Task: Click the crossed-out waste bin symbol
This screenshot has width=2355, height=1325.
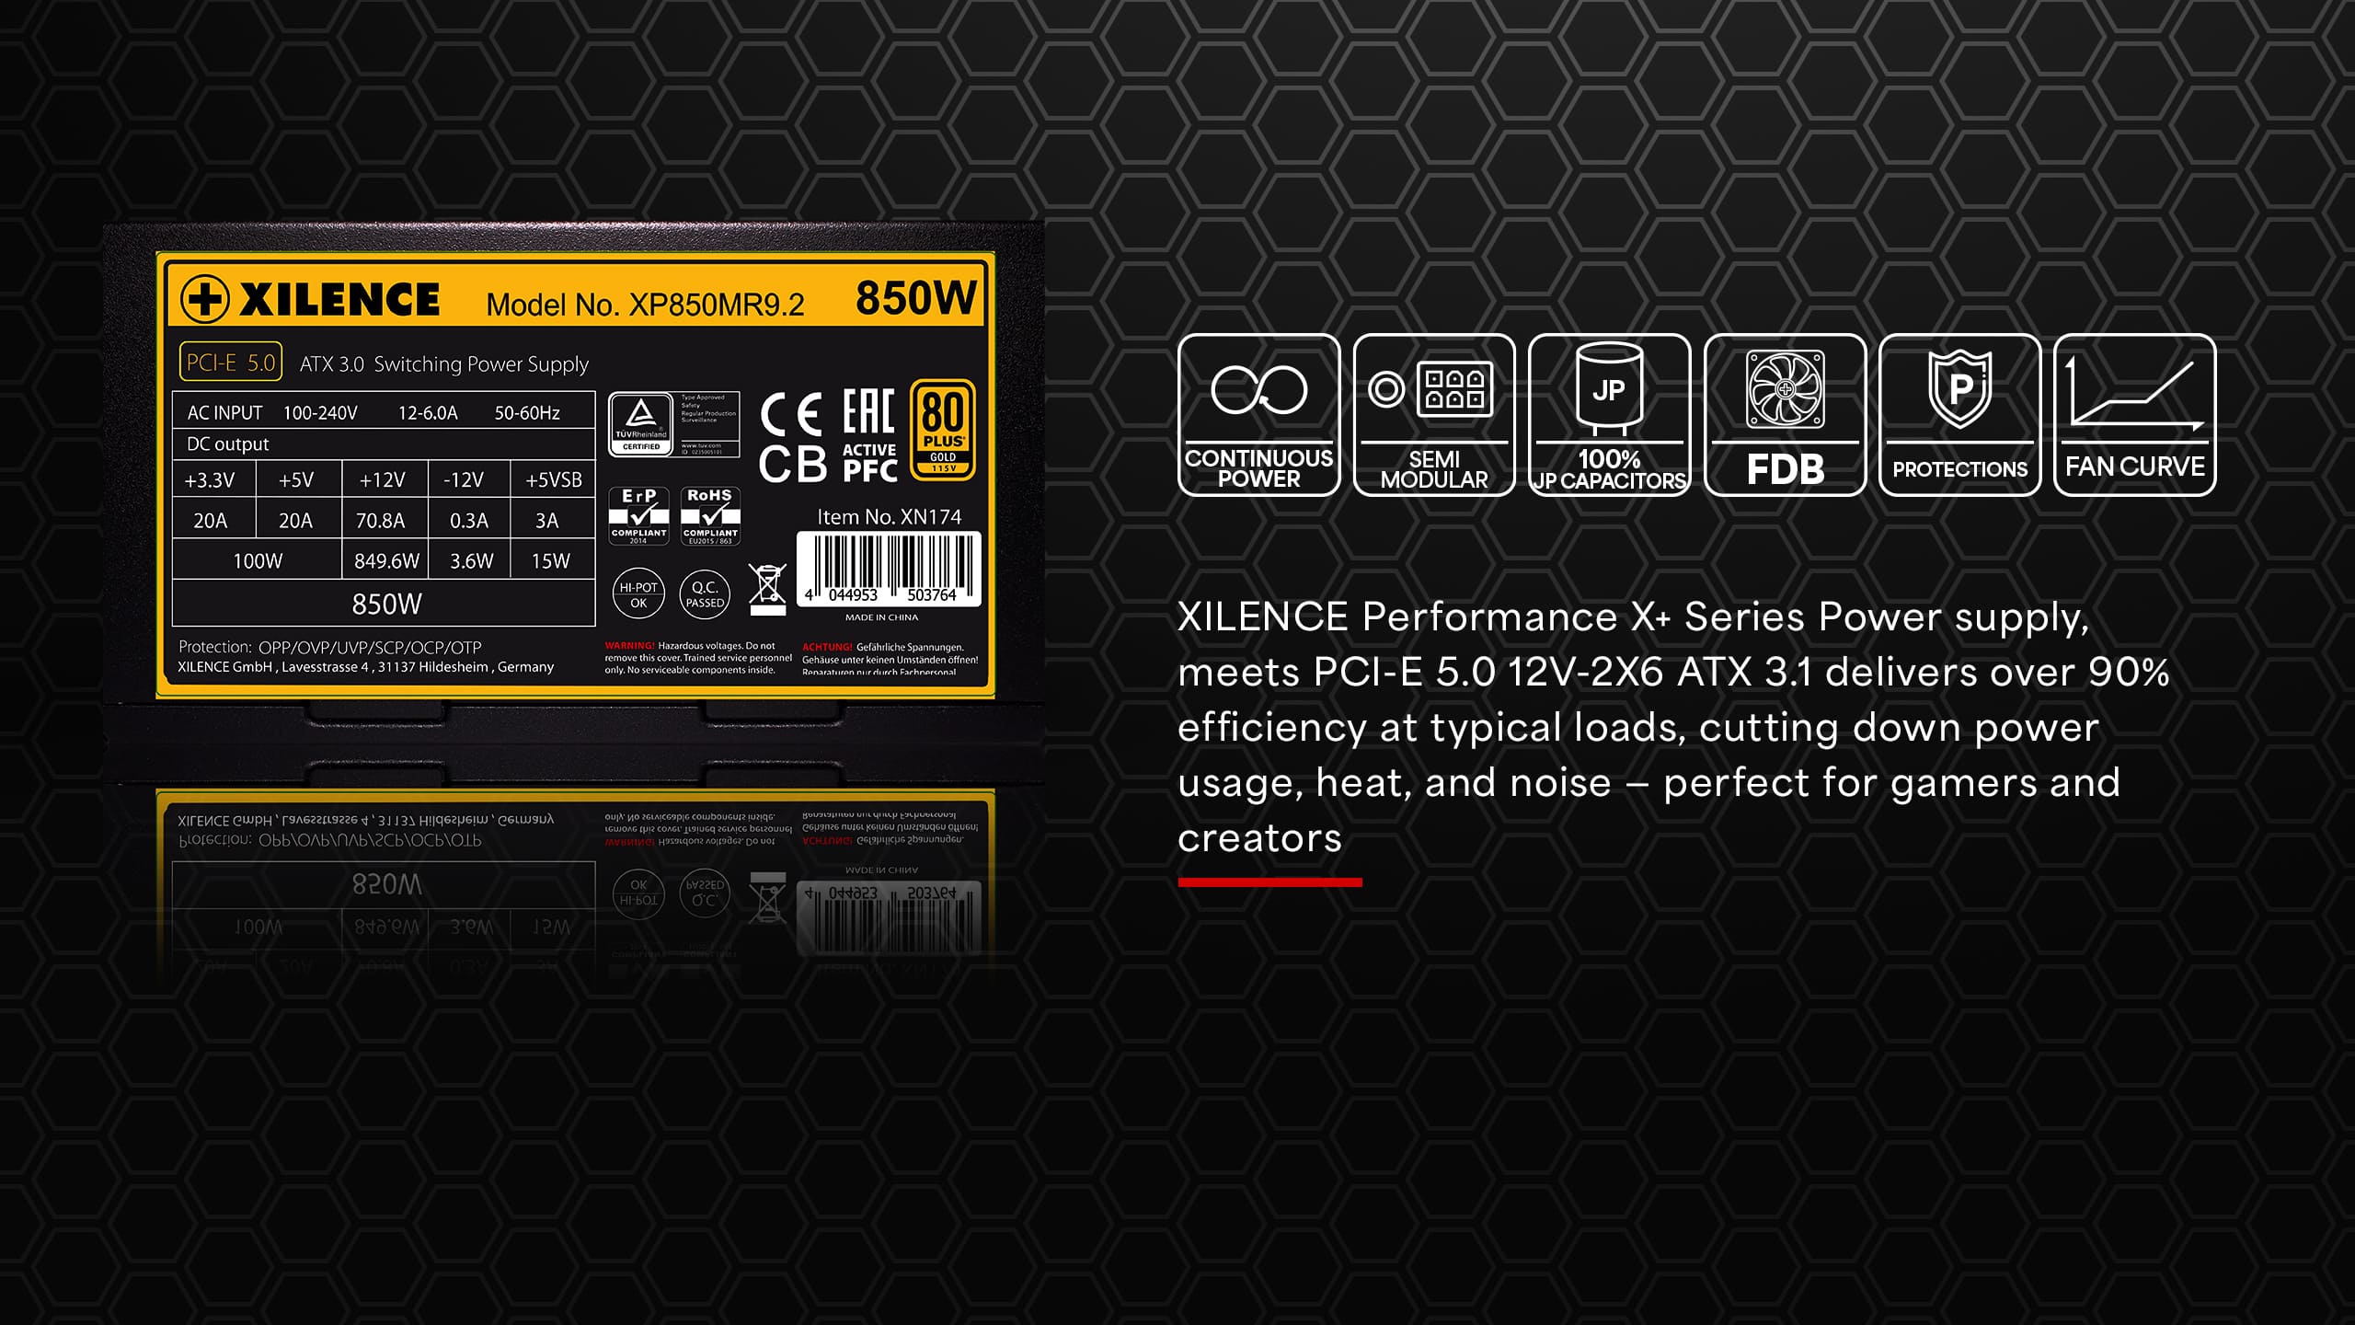Action: pos(767,590)
